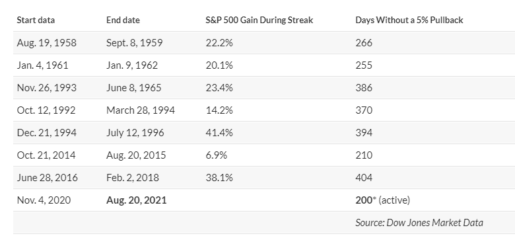Image resolution: width=515 pixels, height=240 pixels.
Task: Select the 394 days cell
Action: click(x=364, y=132)
